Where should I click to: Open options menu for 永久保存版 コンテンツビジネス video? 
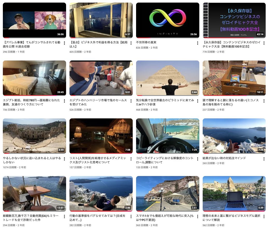click(264, 43)
